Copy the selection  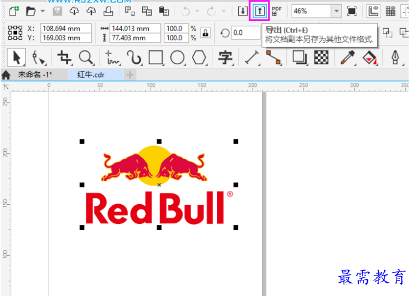(x=147, y=11)
